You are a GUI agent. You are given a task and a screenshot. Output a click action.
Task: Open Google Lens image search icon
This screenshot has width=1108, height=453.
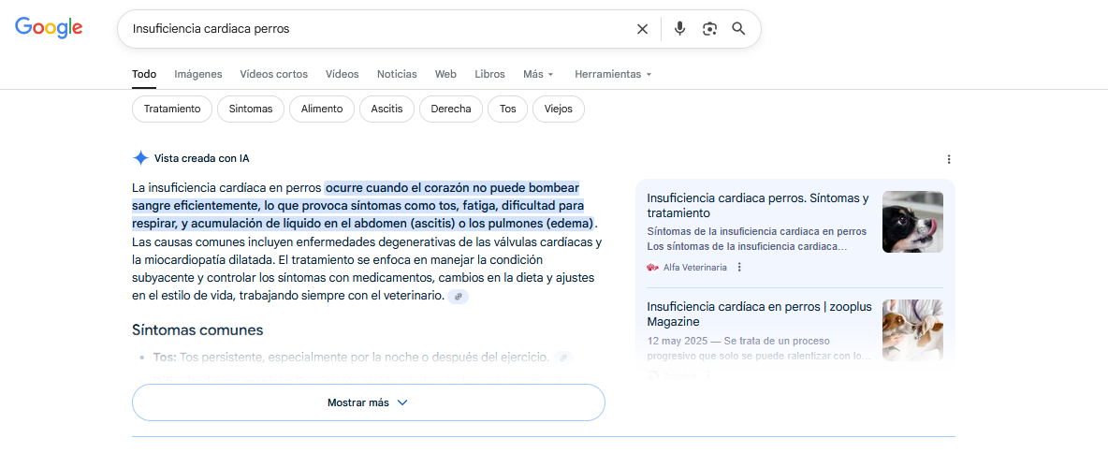(x=709, y=29)
